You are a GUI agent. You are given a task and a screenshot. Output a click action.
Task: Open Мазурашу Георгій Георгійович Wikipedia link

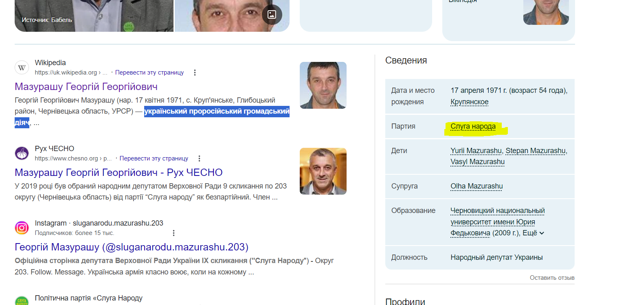(86, 87)
